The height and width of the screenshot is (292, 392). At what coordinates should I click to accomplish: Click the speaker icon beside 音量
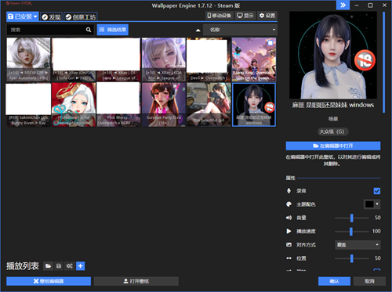(x=289, y=218)
